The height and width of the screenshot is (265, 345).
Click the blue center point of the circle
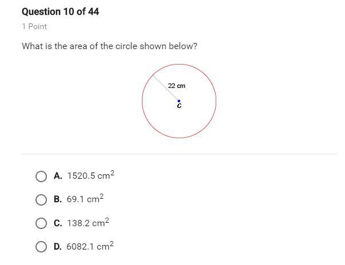point(179,101)
